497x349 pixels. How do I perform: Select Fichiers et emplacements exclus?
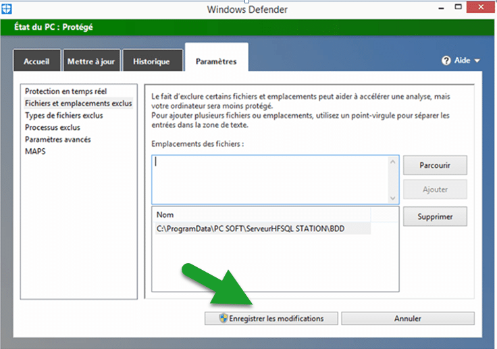78,103
